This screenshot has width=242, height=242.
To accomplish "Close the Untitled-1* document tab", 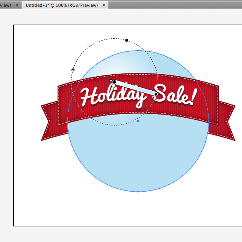I will click(x=104, y=5).
